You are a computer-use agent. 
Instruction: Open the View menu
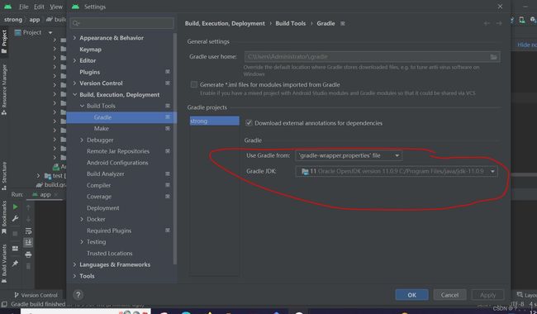tap(56, 7)
